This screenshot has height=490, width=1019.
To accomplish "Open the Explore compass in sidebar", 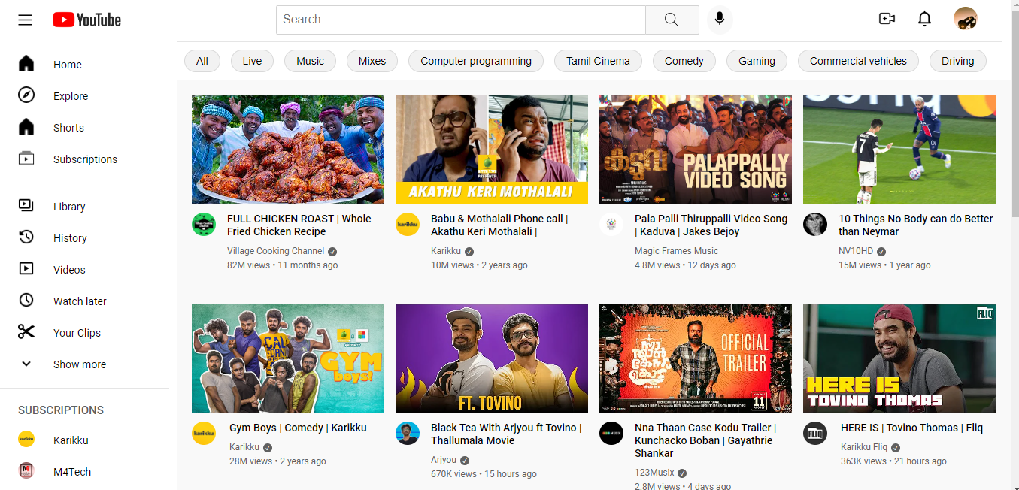I will (26, 95).
